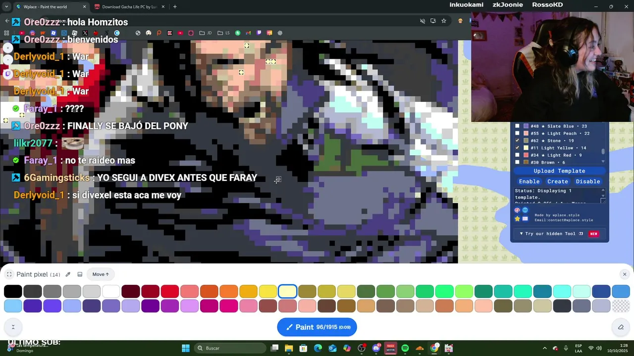634x356 pixels.
Task: Switch to the Download Gacha Life PC tab
Action: [x=129, y=7]
